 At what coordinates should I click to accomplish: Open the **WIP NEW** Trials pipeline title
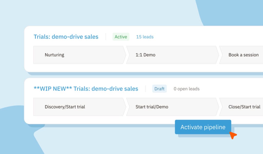86,89
